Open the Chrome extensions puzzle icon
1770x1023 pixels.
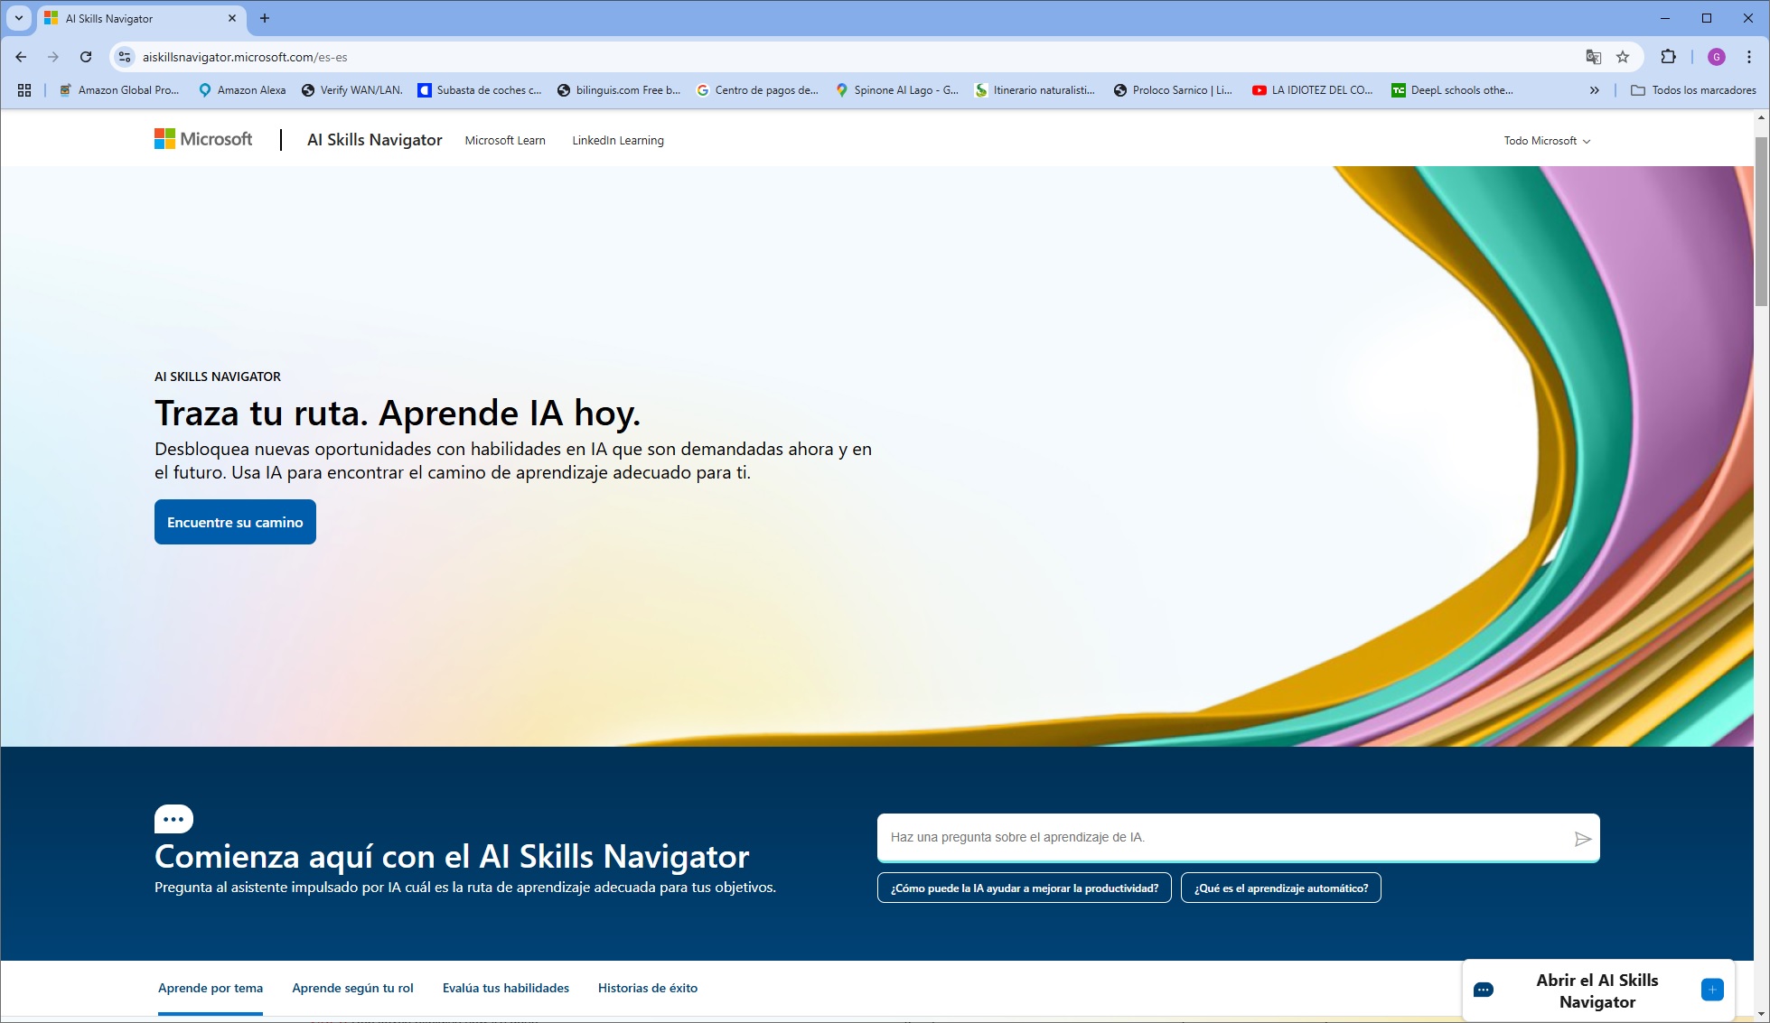tap(1668, 57)
